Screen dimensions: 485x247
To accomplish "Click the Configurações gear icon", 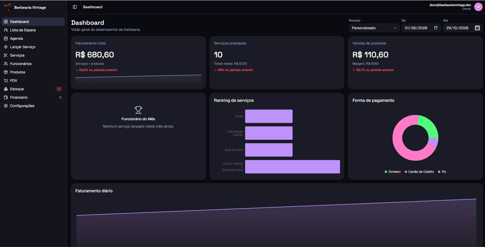I will pos(6,106).
